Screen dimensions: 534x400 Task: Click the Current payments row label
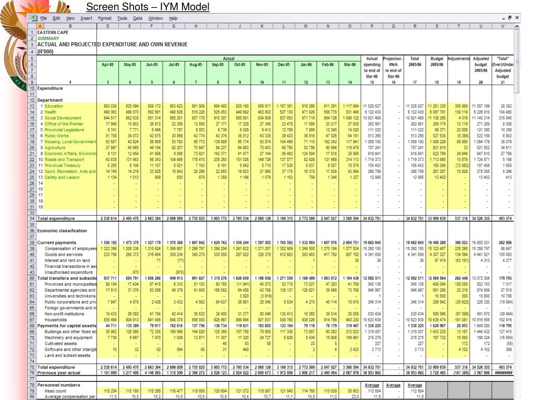click(56, 243)
